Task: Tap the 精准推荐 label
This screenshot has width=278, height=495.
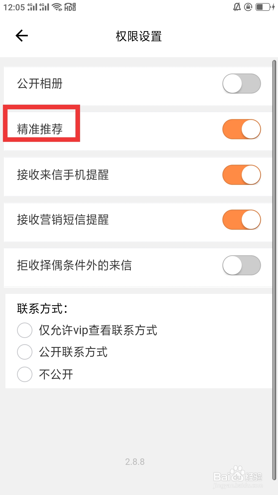Action: [x=40, y=129]
